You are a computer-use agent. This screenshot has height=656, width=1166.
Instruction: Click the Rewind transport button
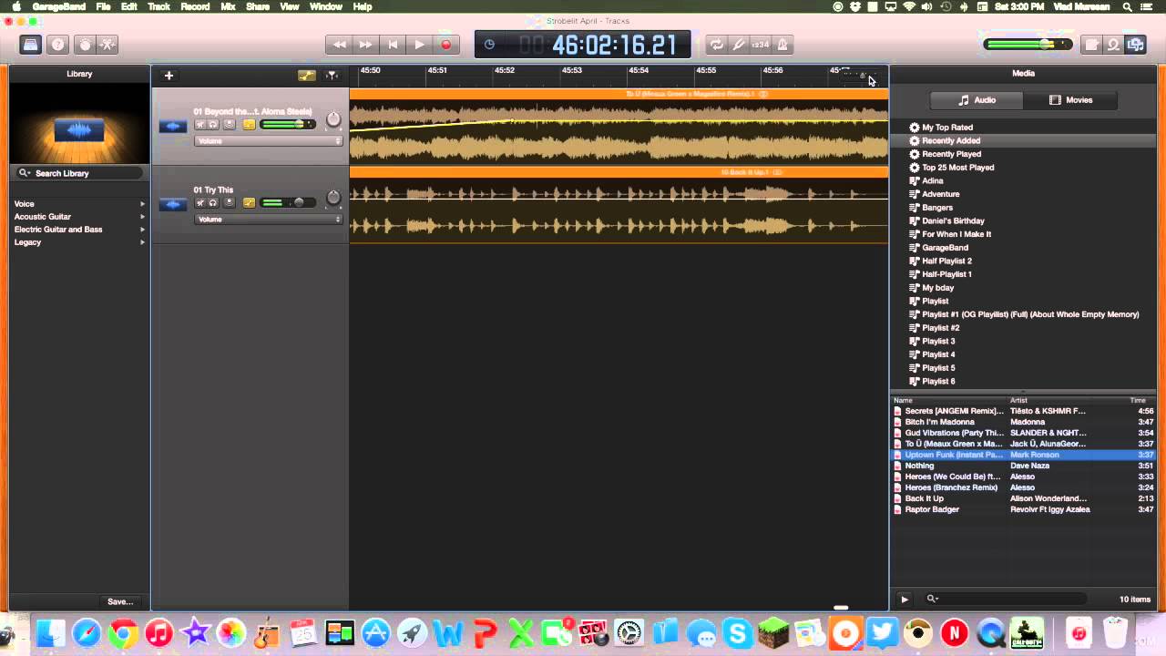[340, 45]
